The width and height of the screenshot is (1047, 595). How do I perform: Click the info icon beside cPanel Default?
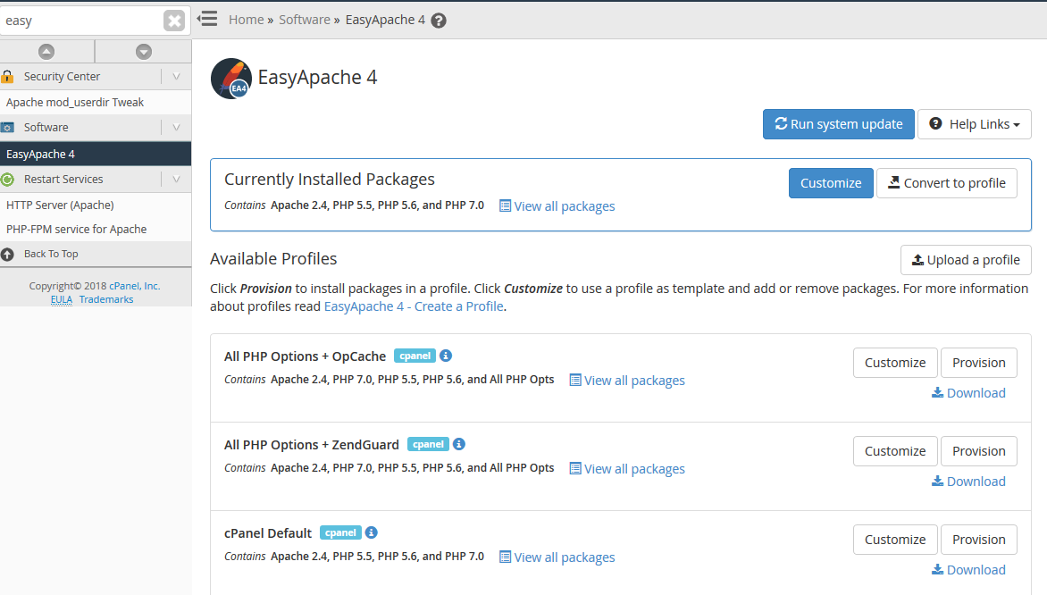point(372,532)
